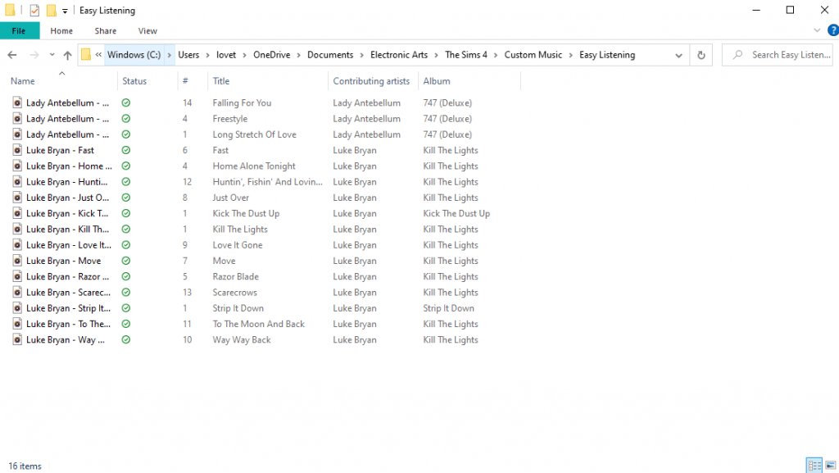This screenshot has width=839, height=473.
Task: Click title cell Scarecrows
Action: 235,293
